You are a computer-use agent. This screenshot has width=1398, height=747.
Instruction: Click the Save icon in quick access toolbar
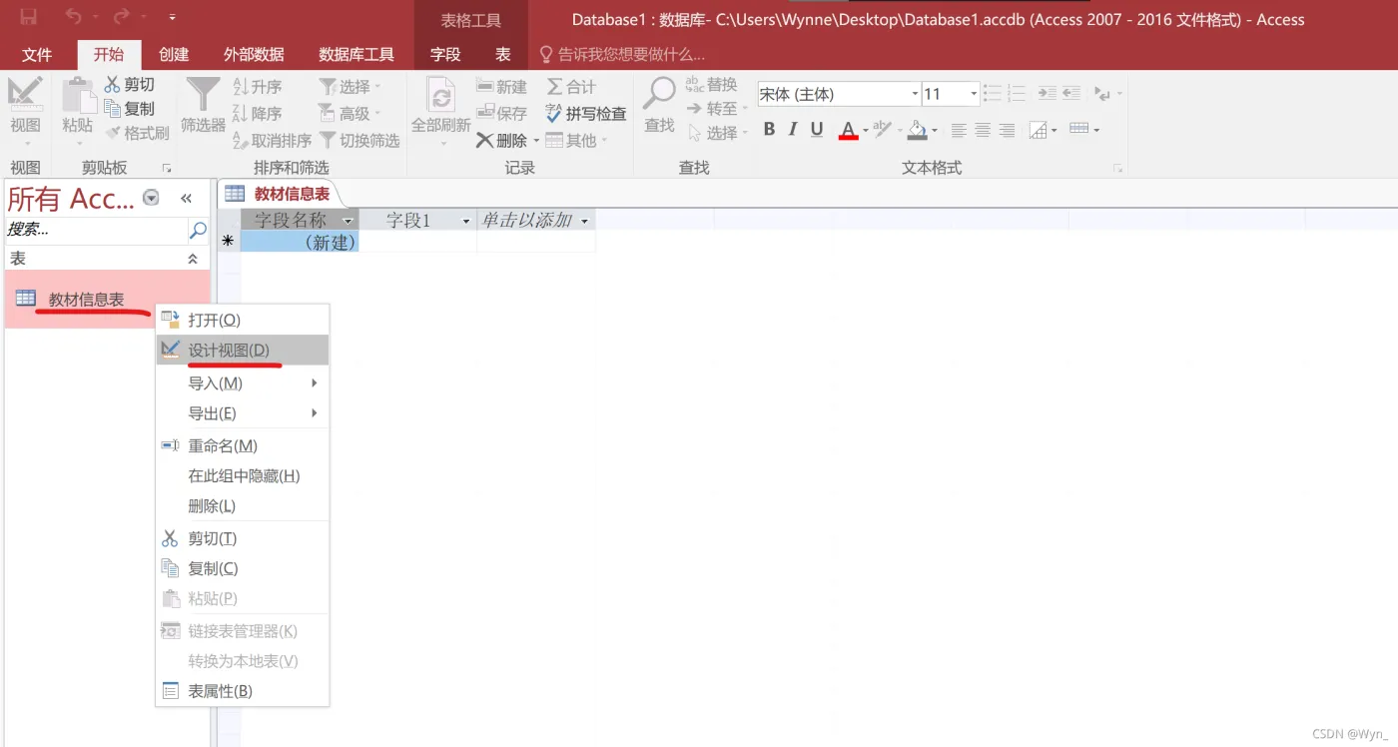click(x=28, y=17)
